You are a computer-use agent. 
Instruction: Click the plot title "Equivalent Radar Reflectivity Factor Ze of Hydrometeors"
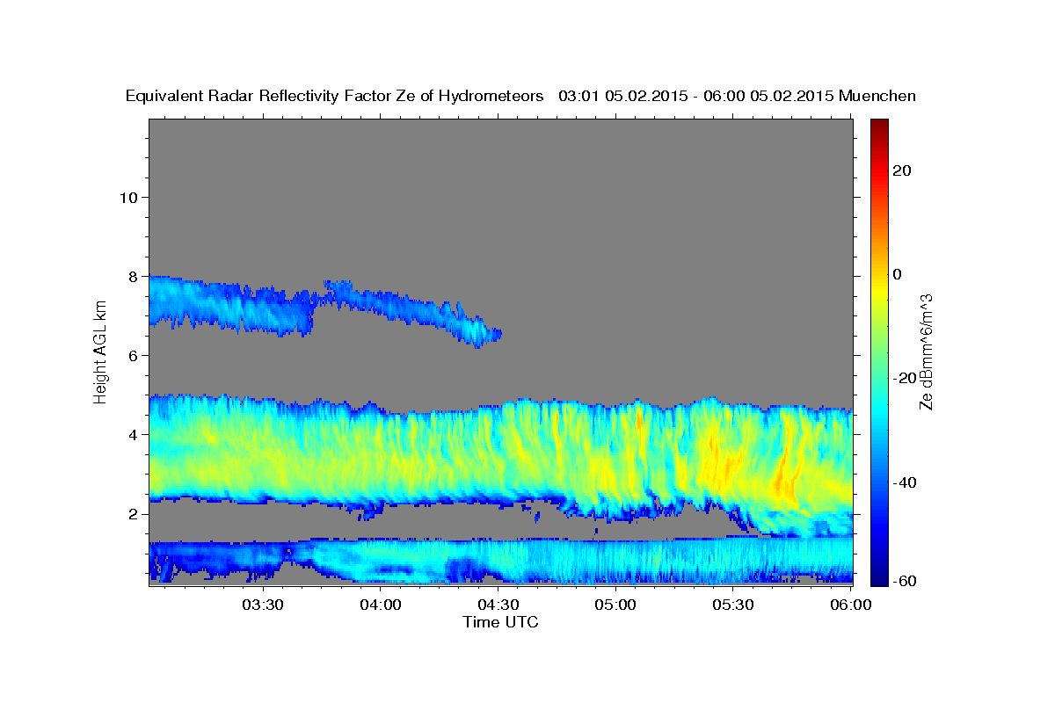pos(335,97)
